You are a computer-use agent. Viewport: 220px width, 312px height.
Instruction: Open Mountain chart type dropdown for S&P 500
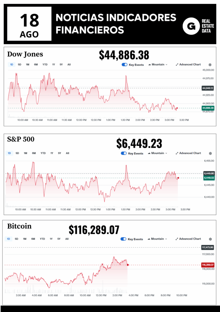tap(158, 153)
